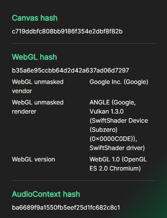Select the WebGL hash value b35a6e95ccbb64d2d42a637ad06d7297
The height and width of the screenshot is (218, 167).
coord(70,71)
